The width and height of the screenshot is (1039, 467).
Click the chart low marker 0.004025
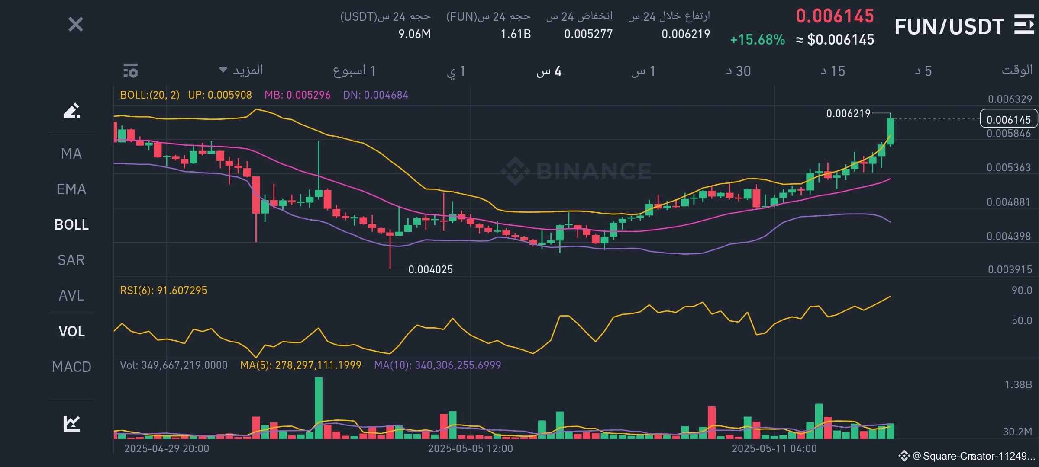[430, 269]
